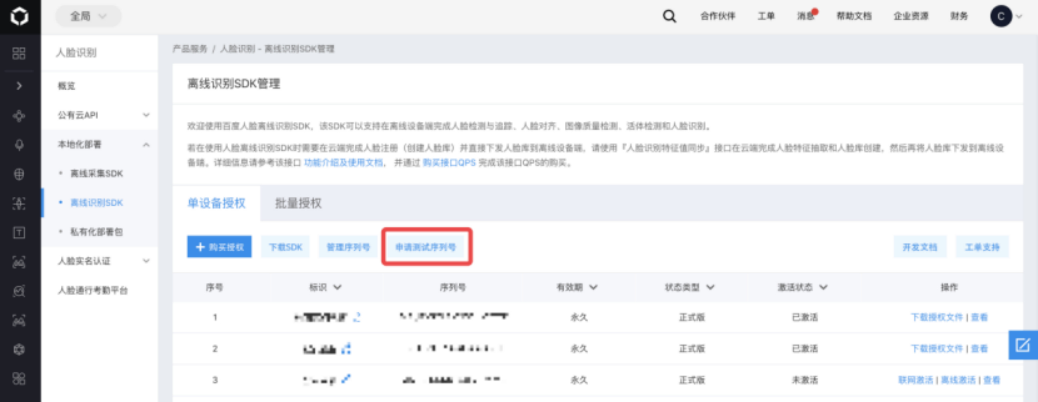Open the 开发文档 button

coord(920,247)
